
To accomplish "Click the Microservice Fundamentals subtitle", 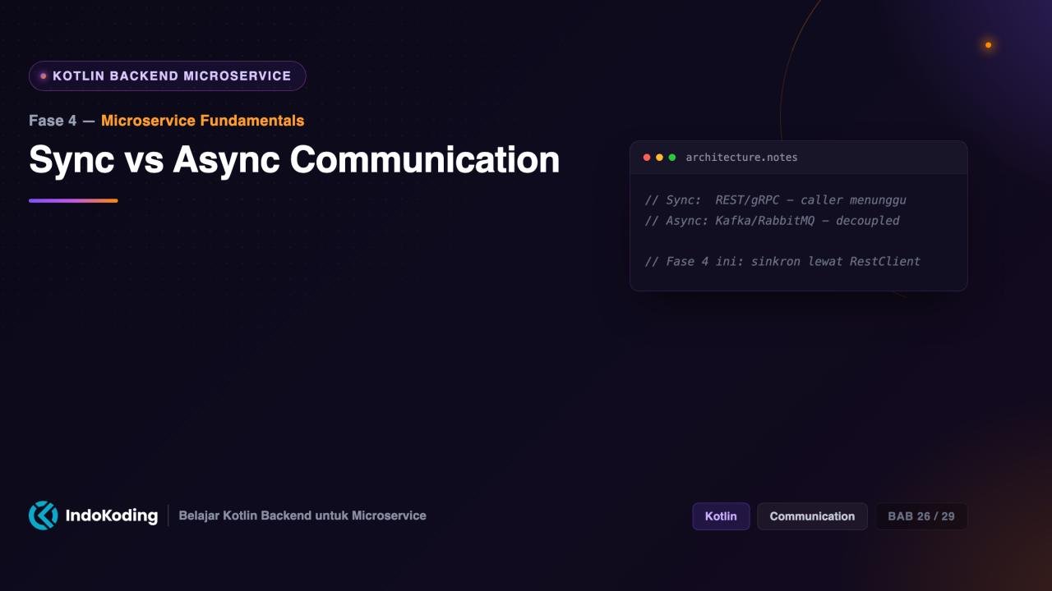I will pos(202,121).
